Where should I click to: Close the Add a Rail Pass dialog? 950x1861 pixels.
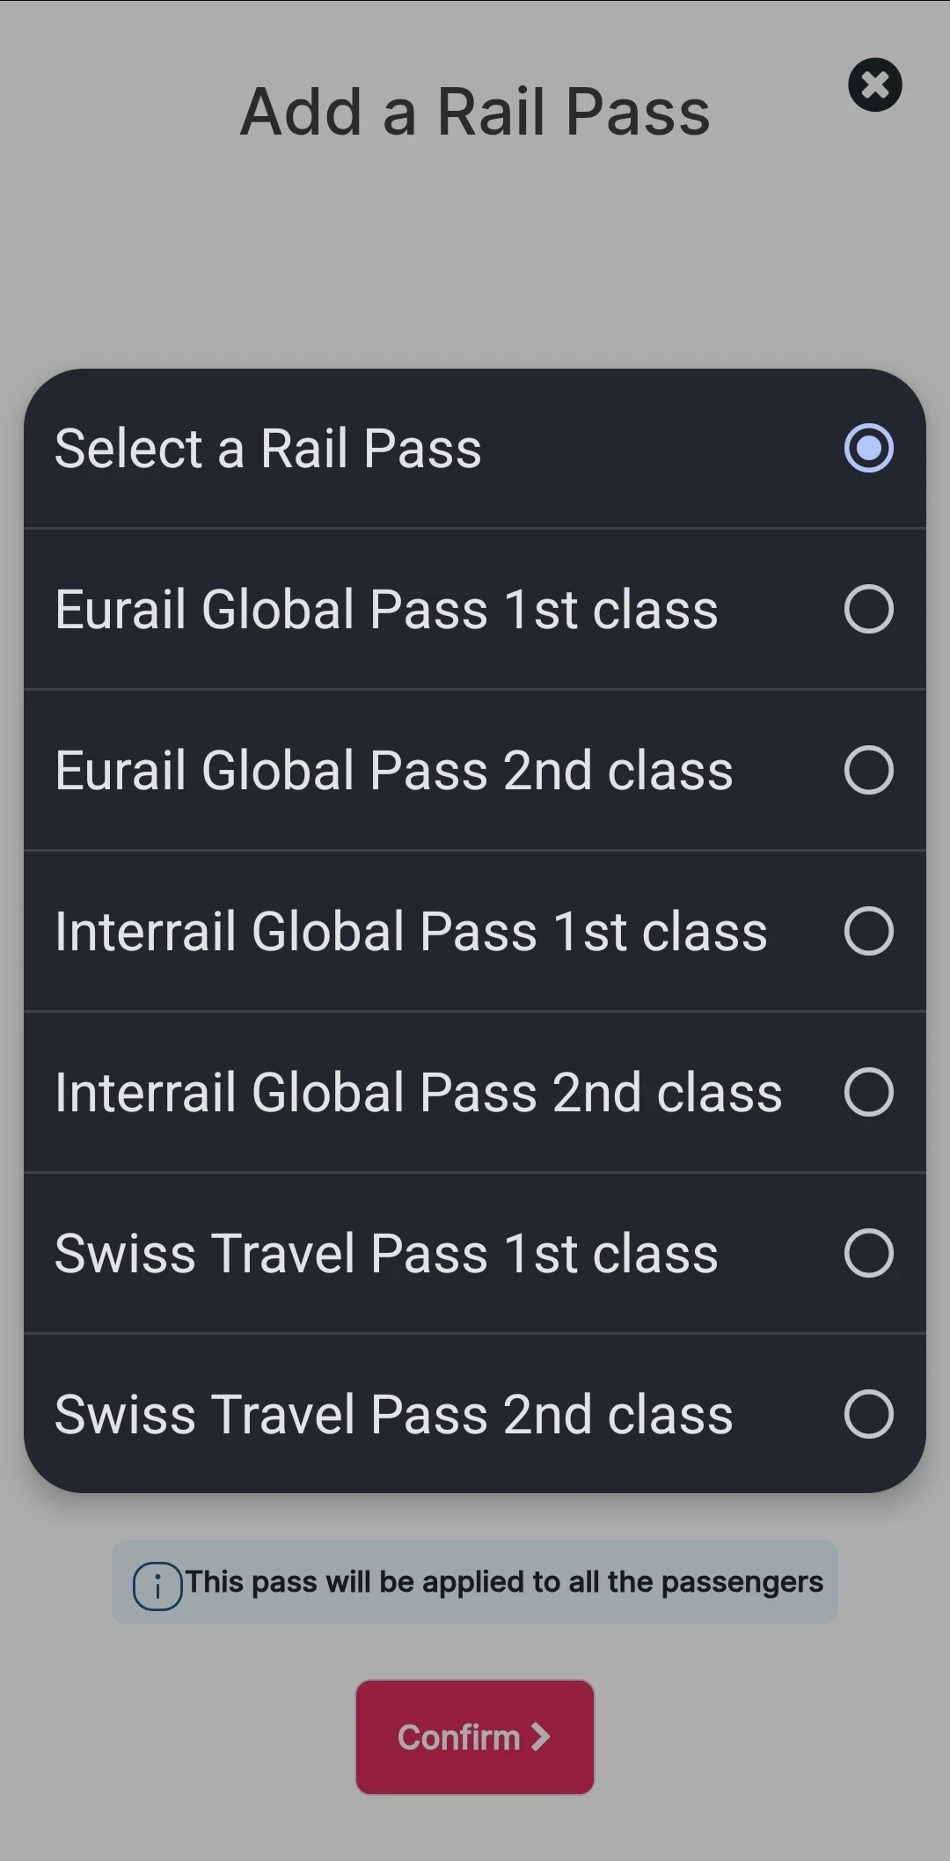pyautogui.click(x=874, y=85)
